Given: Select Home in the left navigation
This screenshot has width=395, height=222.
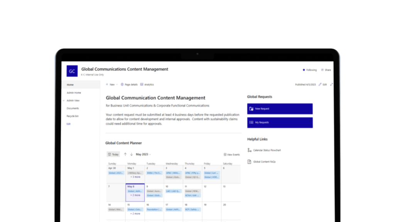Looking at the screenshot, I should 70,85.
